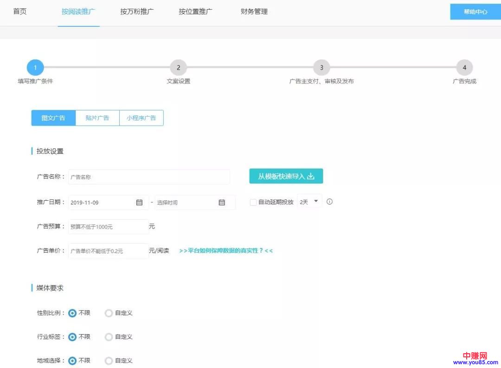Click step 4 circle 广告完成
Viewport: 501px width, 368px height.
[x=464, y=68]
